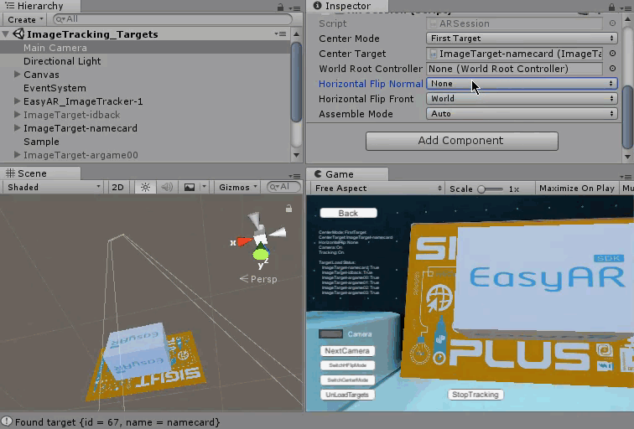Toggle scene lighting sun icon
The height and width of the screenshot is (429, 634).
click(145, 187)
